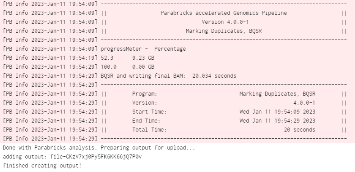Click the 'Wed Jan 11 19:54:09 2023' start timestamp
The height and width of the screenshot is (172, 355).
click(x=277, y=112)
